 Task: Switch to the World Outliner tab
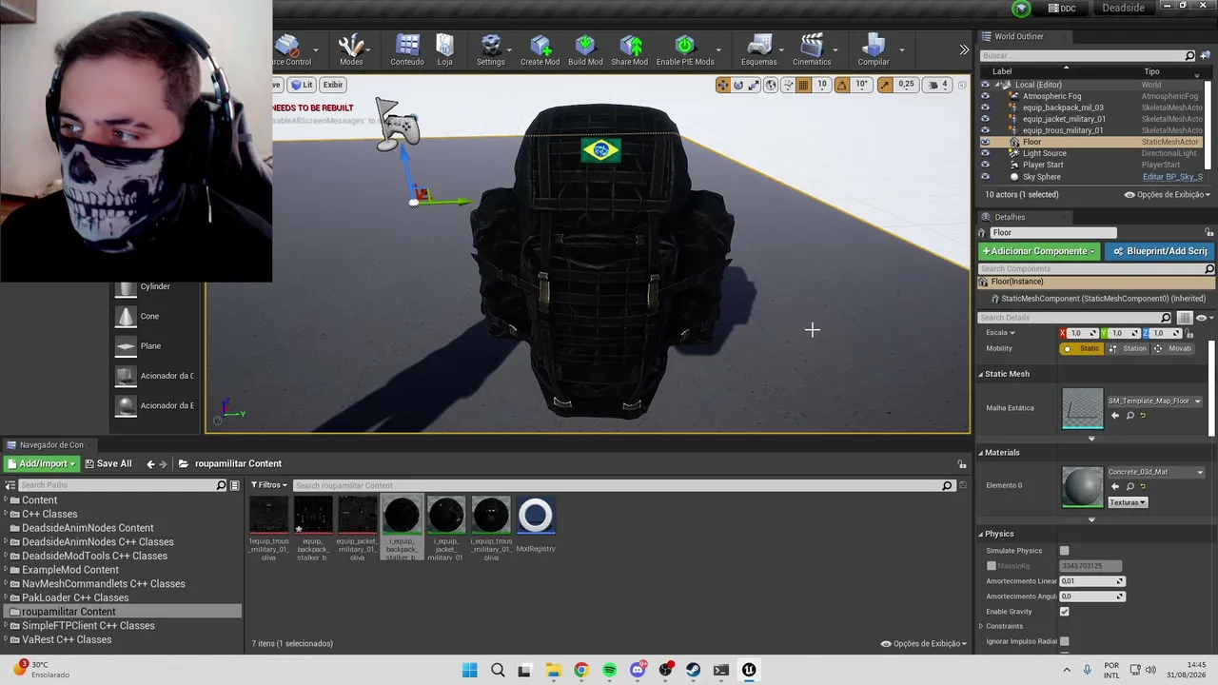1018,36
